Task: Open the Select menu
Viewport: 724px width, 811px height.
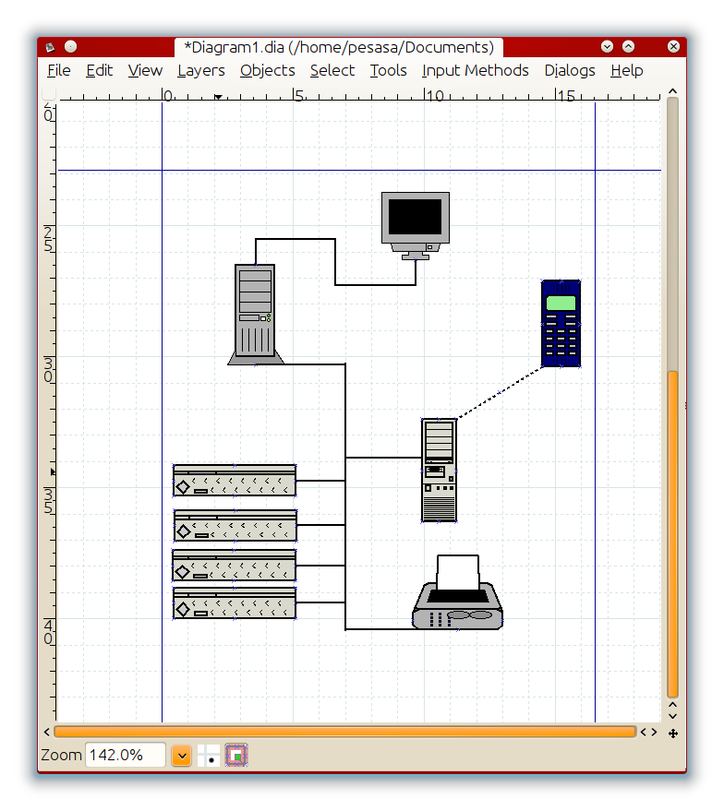Action: click(x=332, y=70)
